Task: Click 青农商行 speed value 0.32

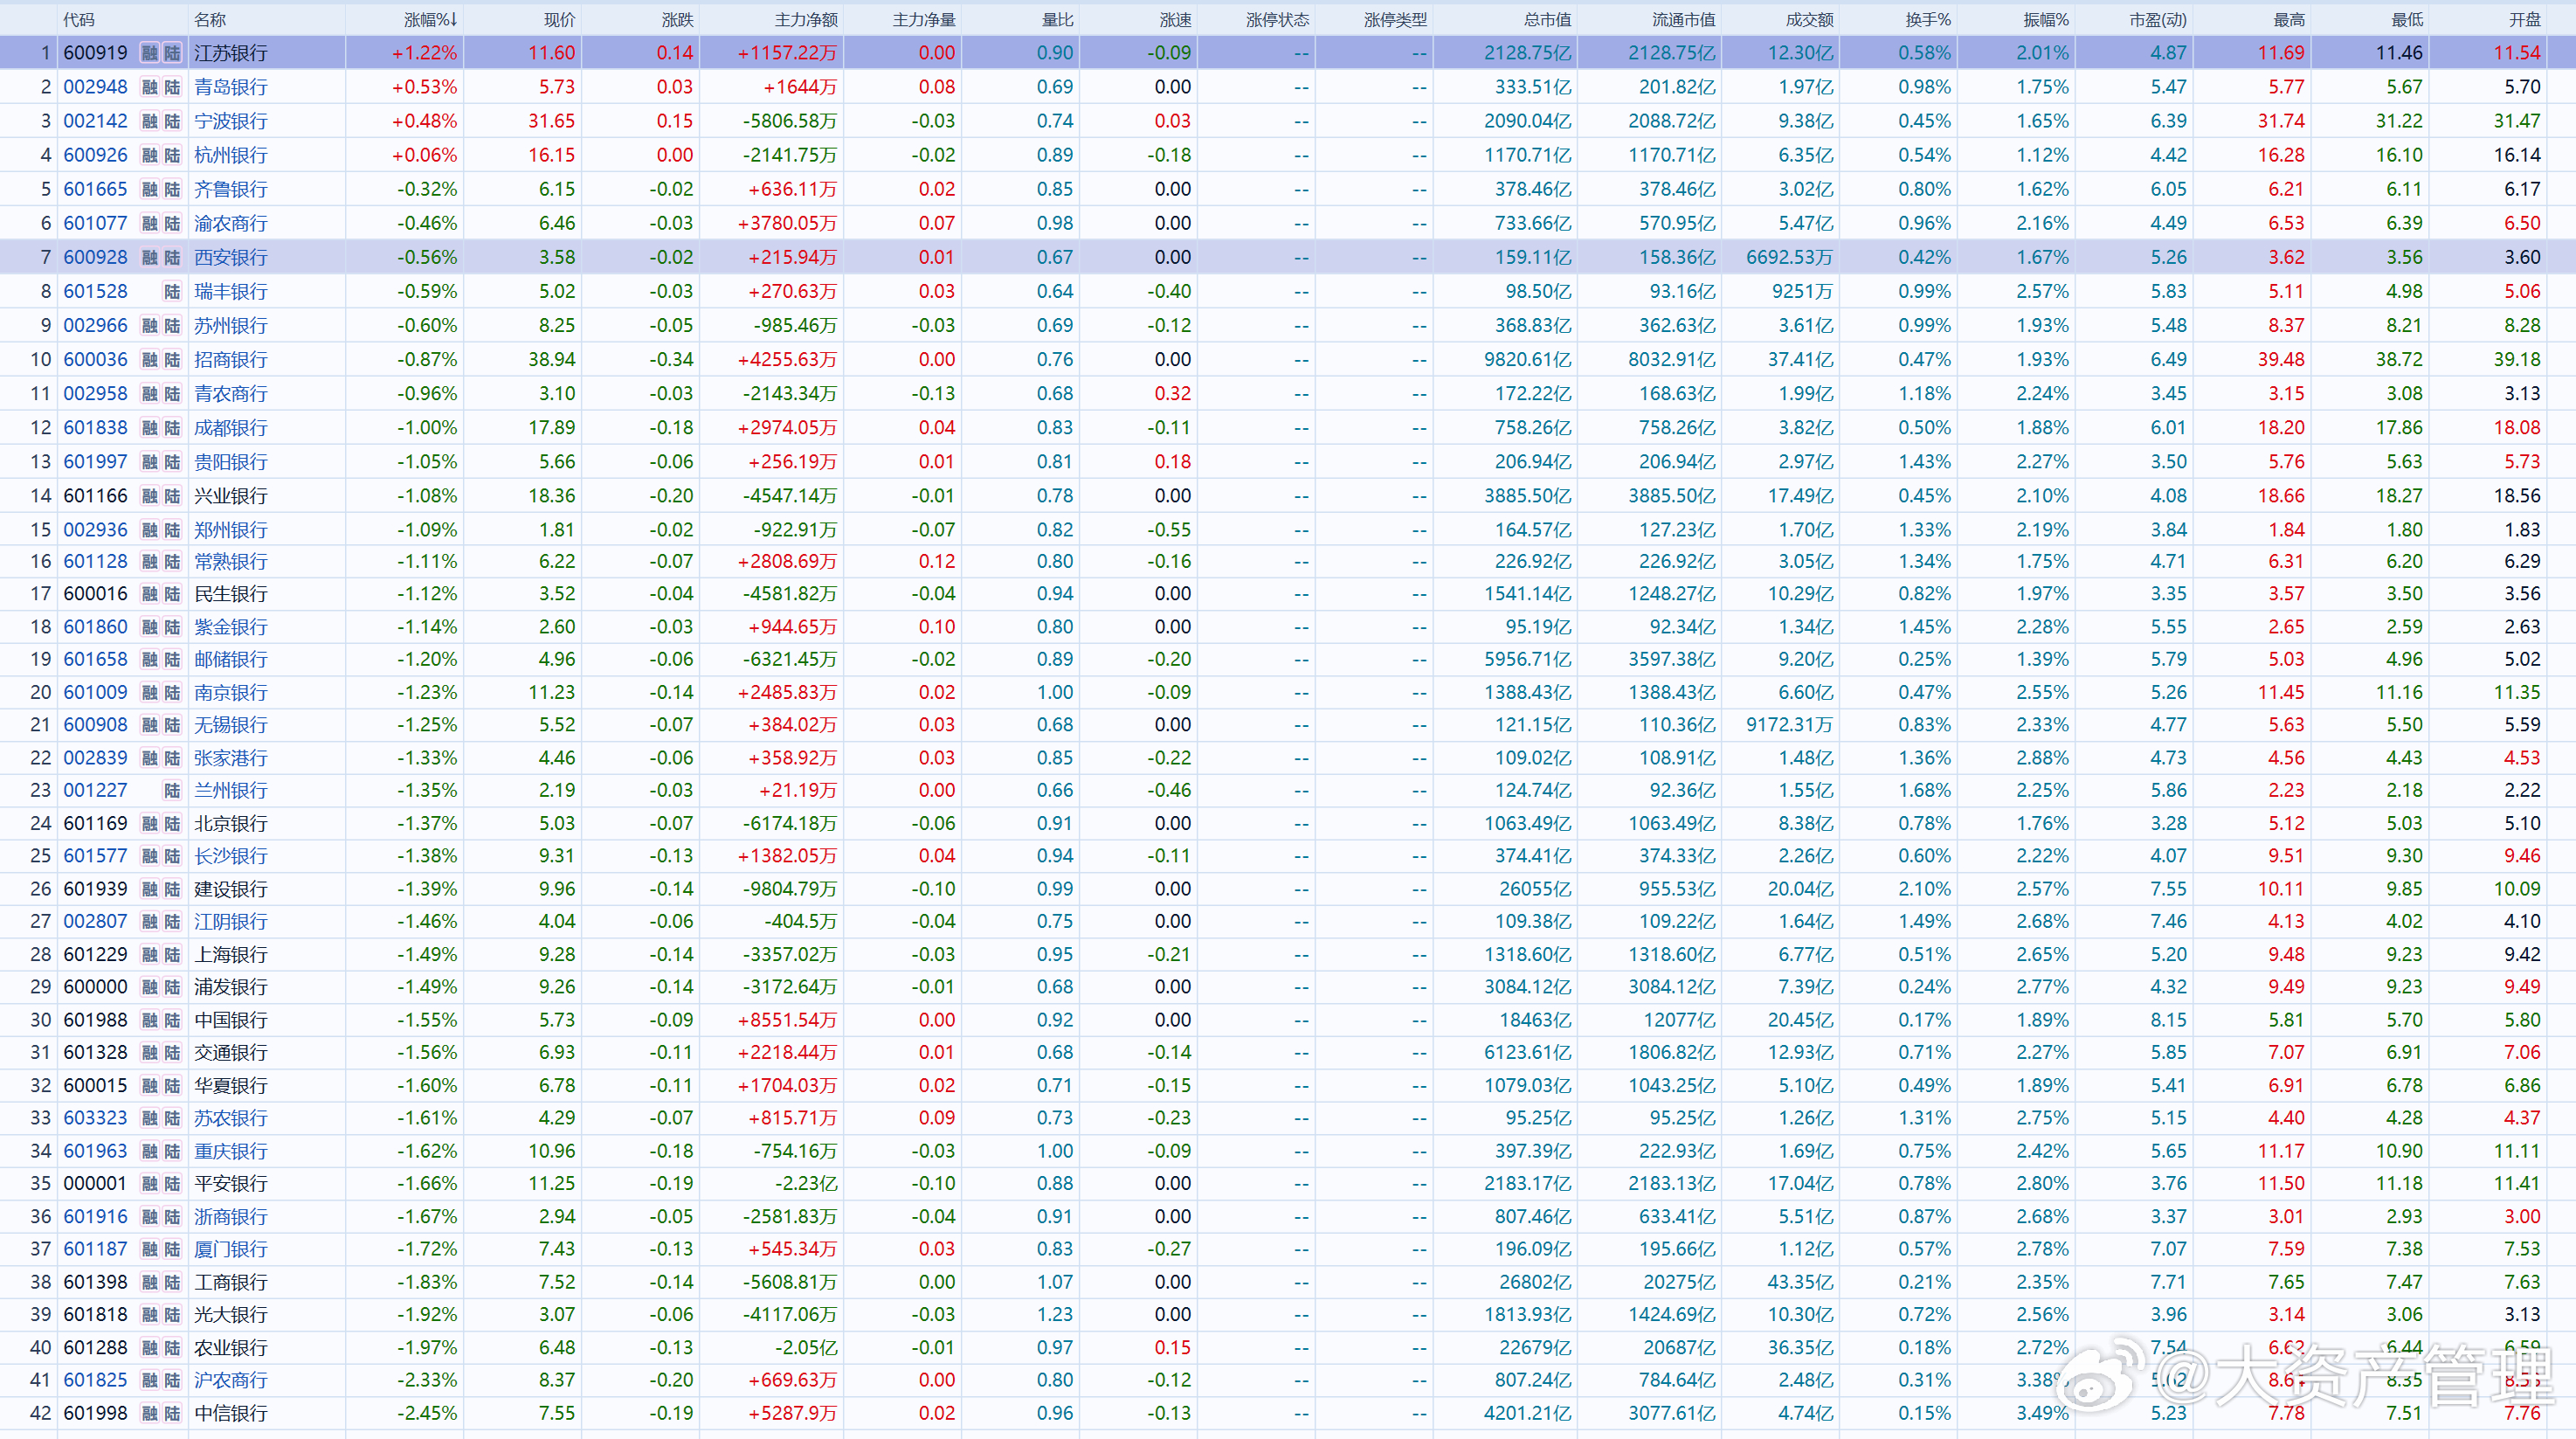Action: click(x=1172, y=393)
